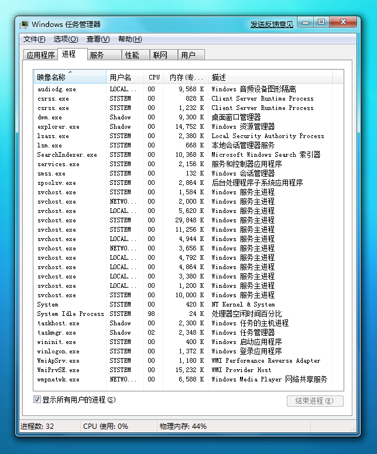The width and height of the screenshot is (377, 454).
Task: Select svchost.exe using 10,000 K memory
Action: [x=188, y=295]
